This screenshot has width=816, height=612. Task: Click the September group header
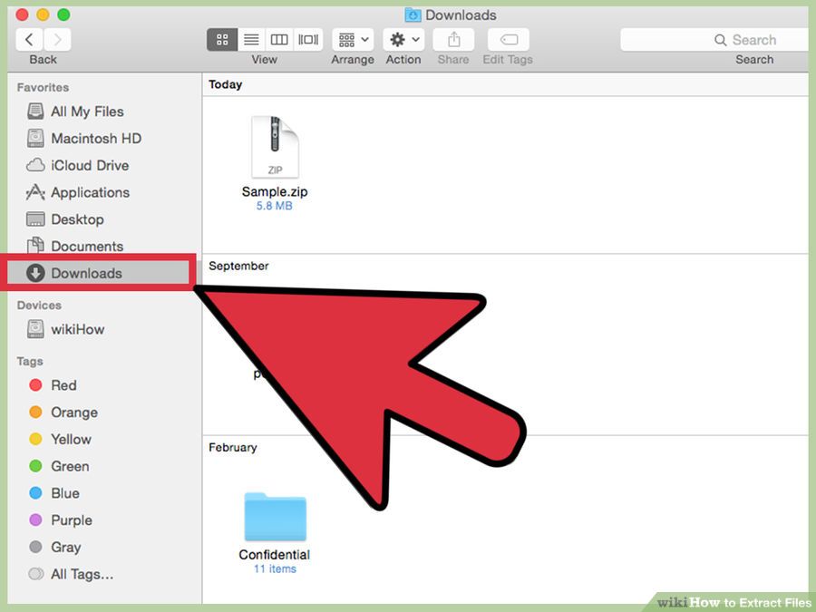[x=238, y=266]
